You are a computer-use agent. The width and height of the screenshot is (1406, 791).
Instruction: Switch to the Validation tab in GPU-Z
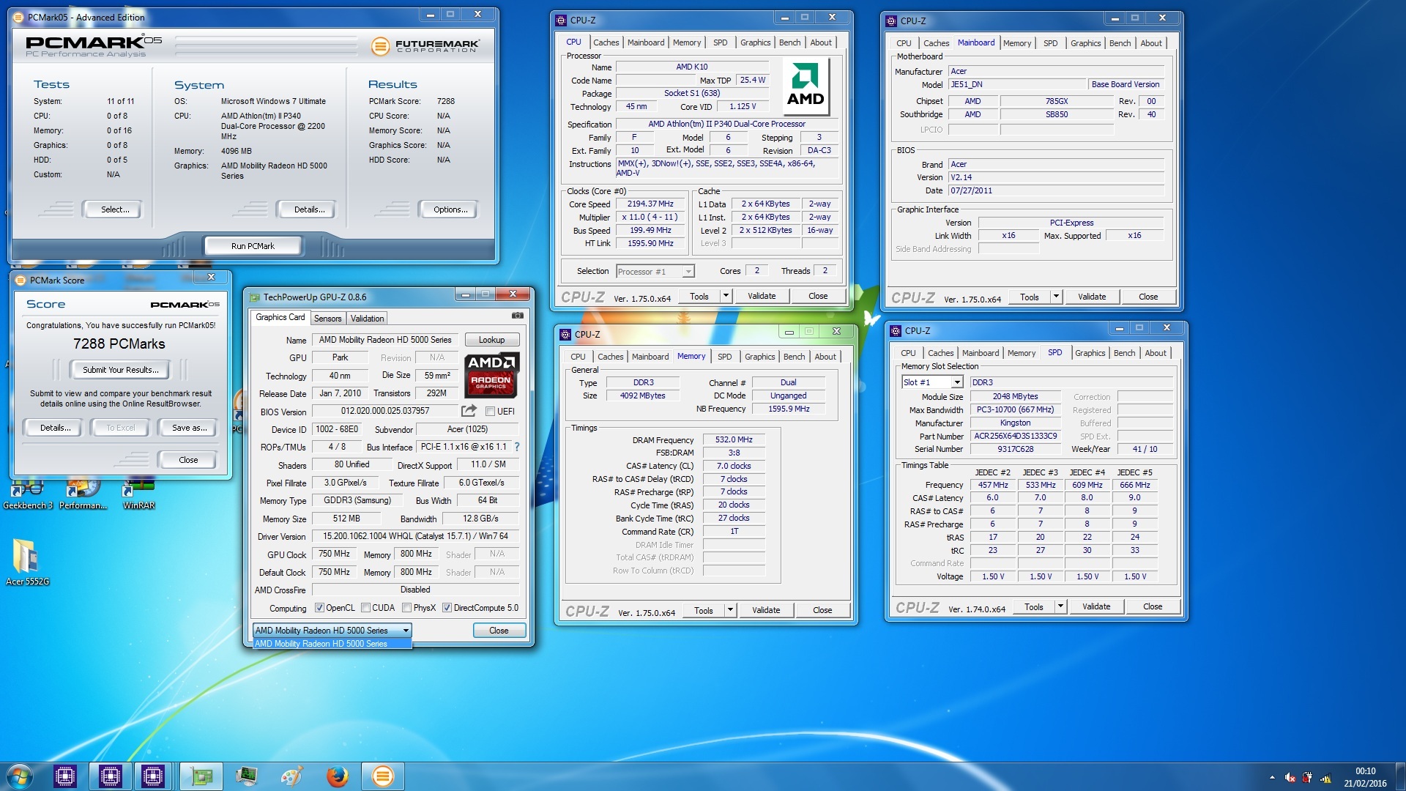[367, 319]
